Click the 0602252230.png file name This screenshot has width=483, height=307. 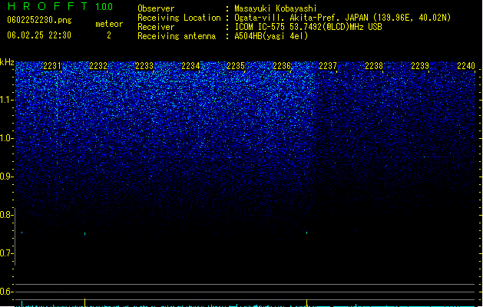tap(39, 20)
